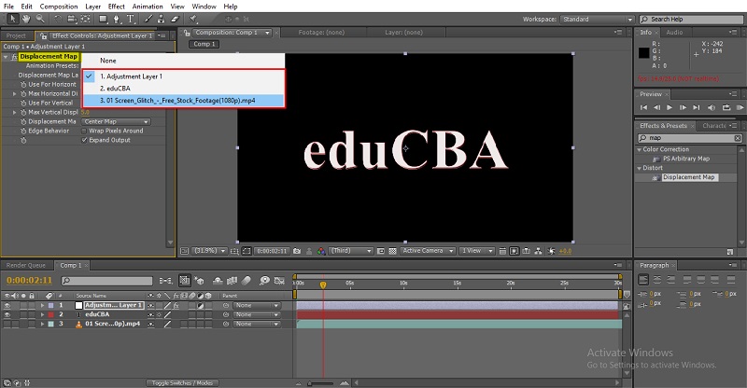Open the magnification (31.9%) dropdown
The width and height of the screenshot is (747, 388).
pyautogui.click(x=208, y=251)
